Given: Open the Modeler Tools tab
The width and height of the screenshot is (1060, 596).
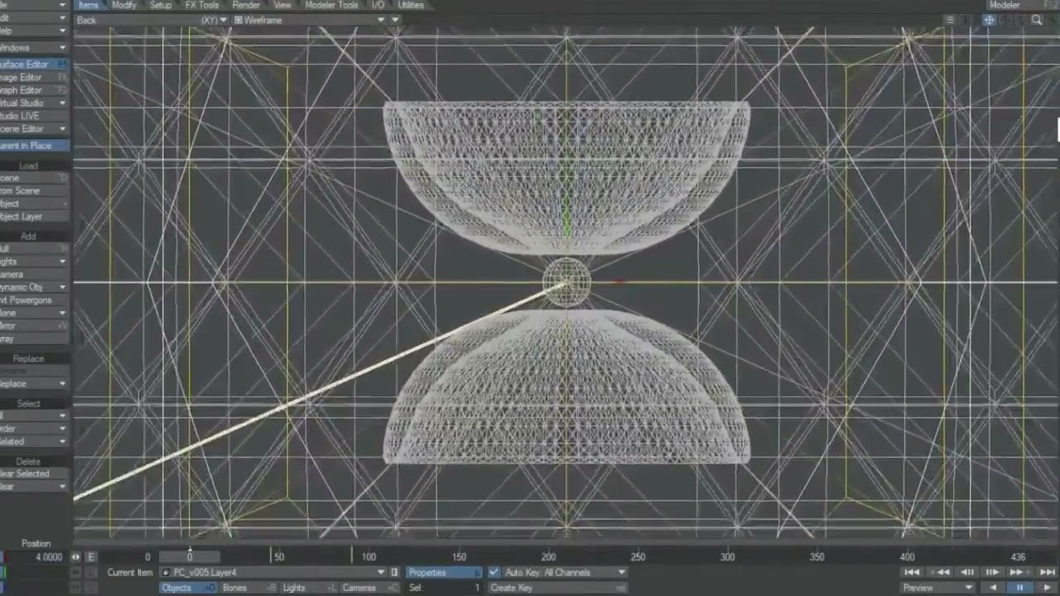Looking at the screenshot, I should click(332, 5).
